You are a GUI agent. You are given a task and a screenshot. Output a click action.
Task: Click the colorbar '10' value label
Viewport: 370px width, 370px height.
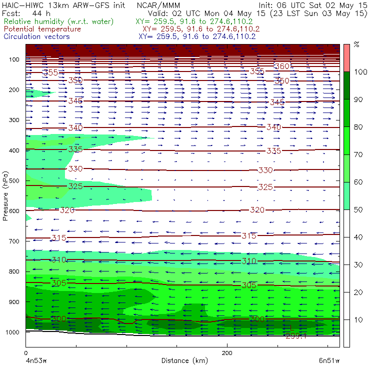[358, 319]
